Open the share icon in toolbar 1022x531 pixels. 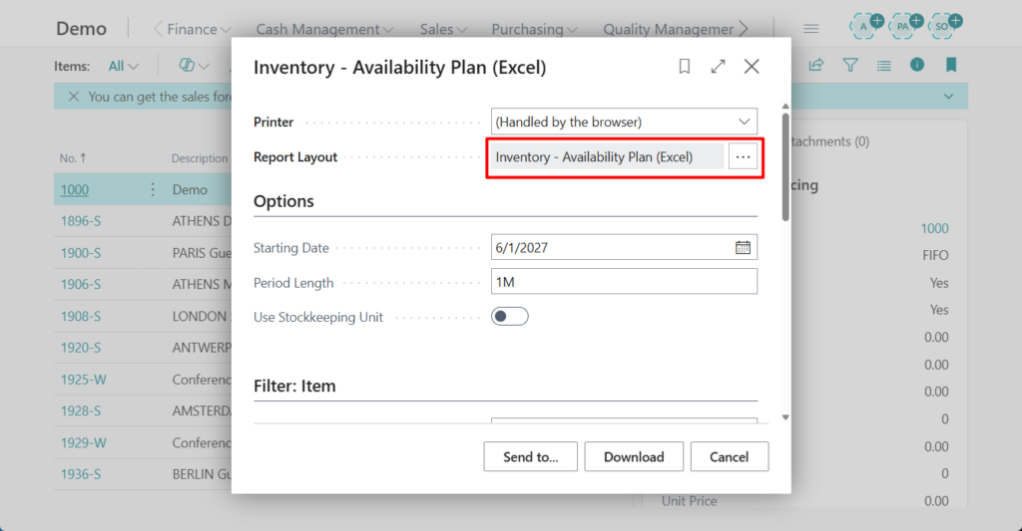[816, 66]
